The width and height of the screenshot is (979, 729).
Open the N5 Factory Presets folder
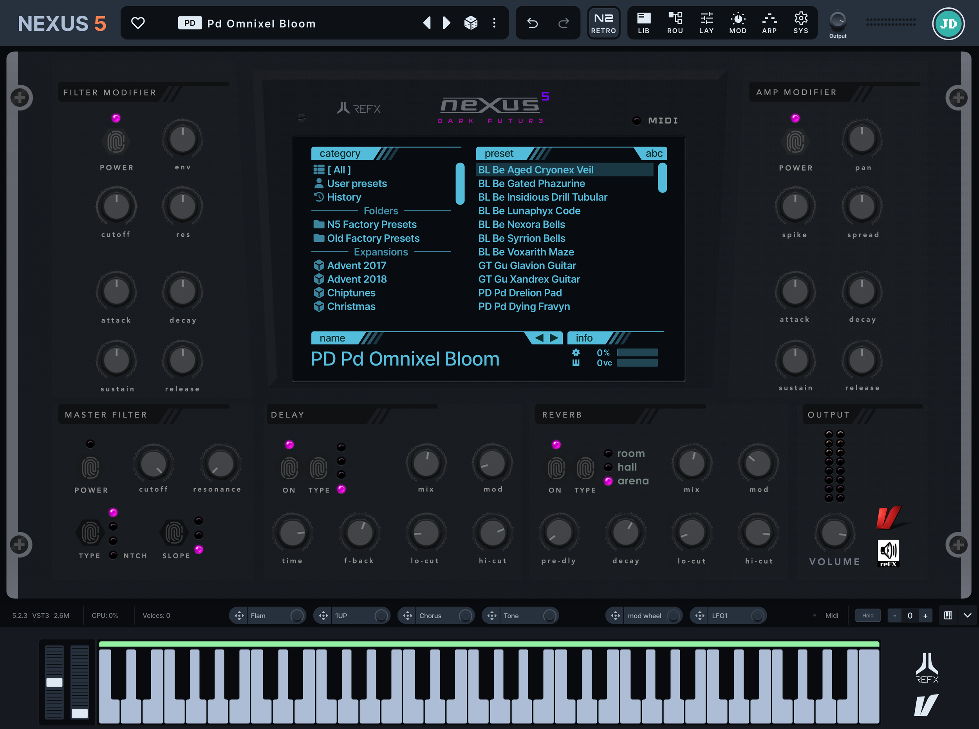[371, 224]
